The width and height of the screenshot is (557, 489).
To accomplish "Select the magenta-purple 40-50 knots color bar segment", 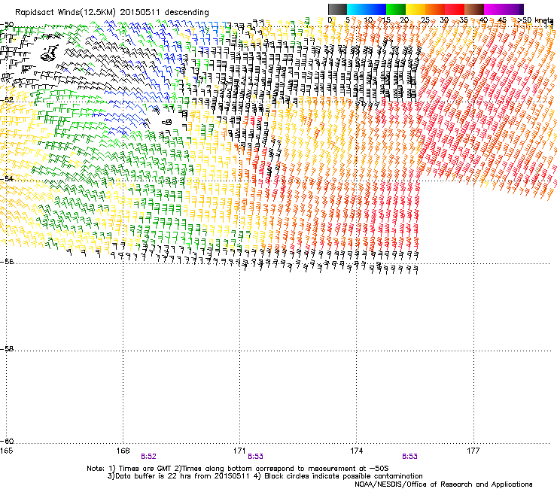I will (x=504, y=9).
